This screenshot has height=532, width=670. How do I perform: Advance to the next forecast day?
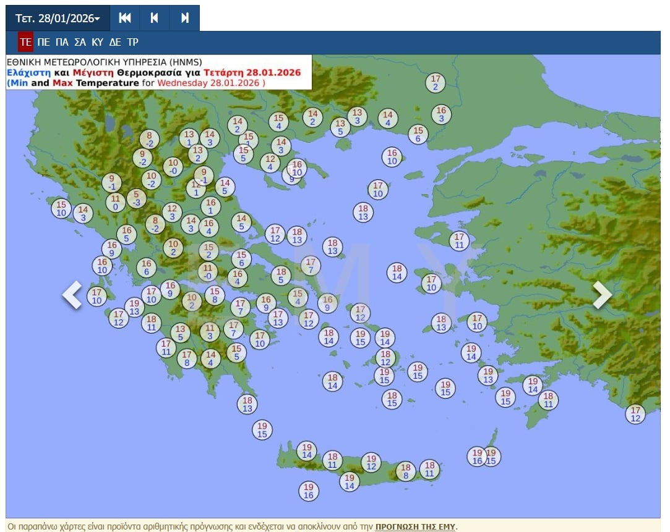(x=184, y=19)
